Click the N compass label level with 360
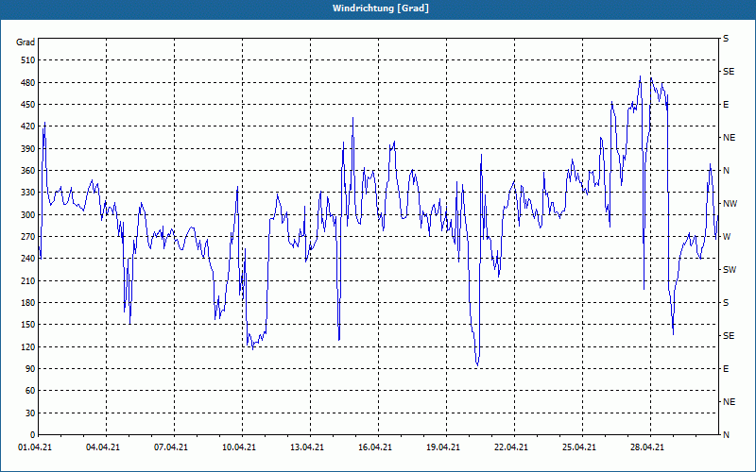Viewport: 756px width, 472px height. (727, 171)
